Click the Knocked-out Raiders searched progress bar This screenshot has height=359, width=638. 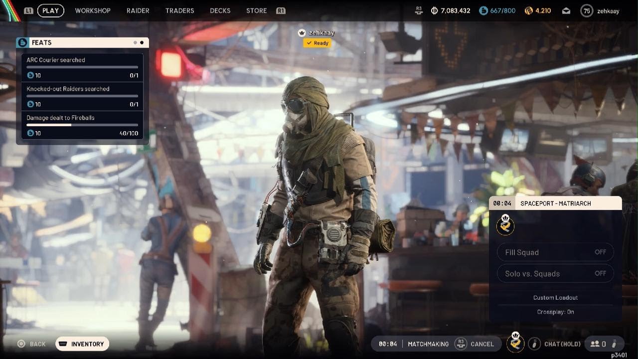[82, 96]
